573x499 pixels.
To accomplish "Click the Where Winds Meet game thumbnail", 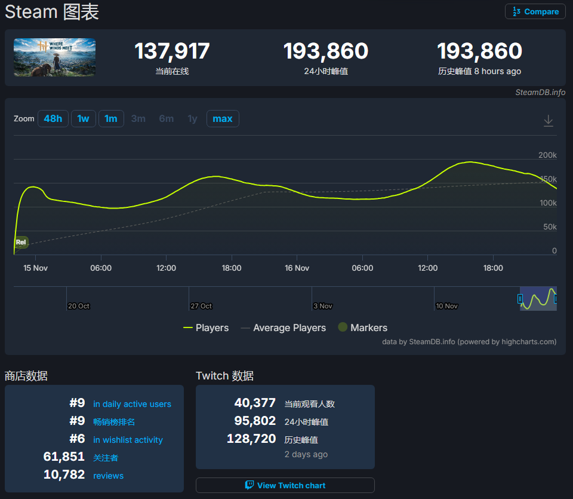I will coord(54,57).
